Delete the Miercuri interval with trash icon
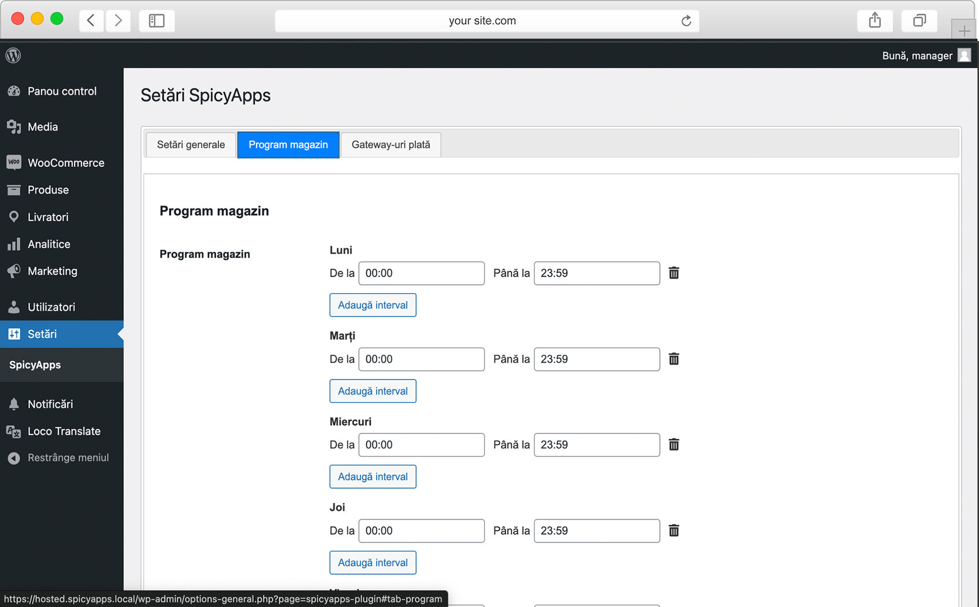 coord(674,444)
